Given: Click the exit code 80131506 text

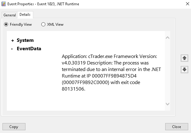Looking at the screenshot, I should tap(101, 86).
